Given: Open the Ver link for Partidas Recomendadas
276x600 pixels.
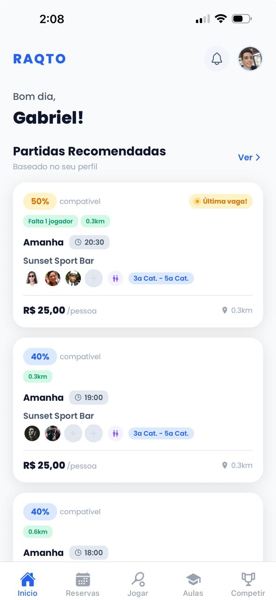Looking at the screenshot, I should pyautogui.click(x=248, y=157).
